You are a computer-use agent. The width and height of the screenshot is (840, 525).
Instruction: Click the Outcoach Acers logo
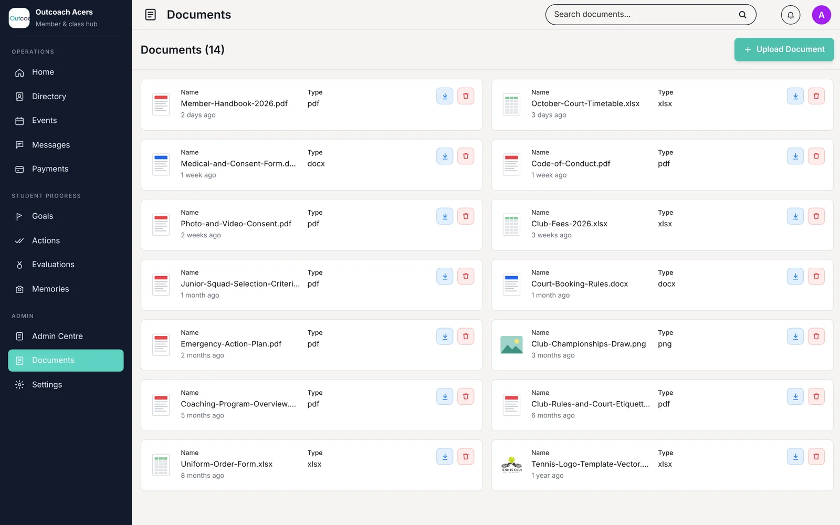19,18
